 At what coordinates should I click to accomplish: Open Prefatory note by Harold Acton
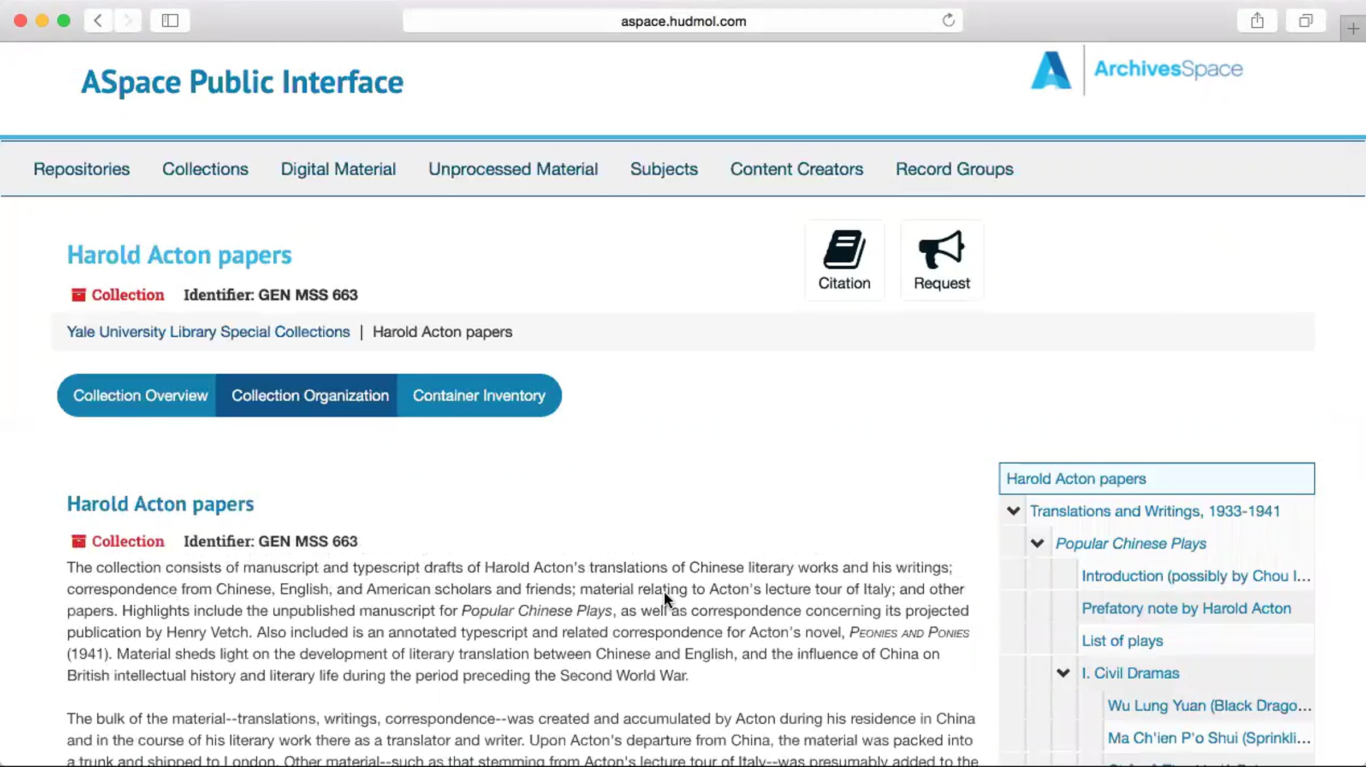pos(1186,608)
